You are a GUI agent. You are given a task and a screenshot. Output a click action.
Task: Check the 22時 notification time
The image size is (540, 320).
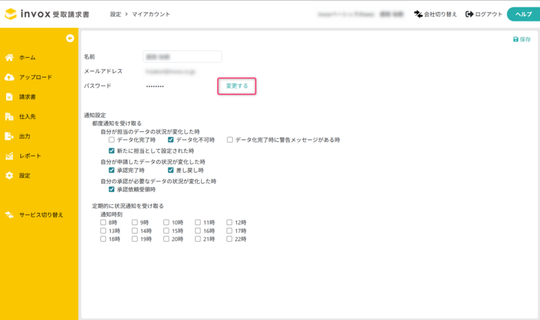[230, 239]
